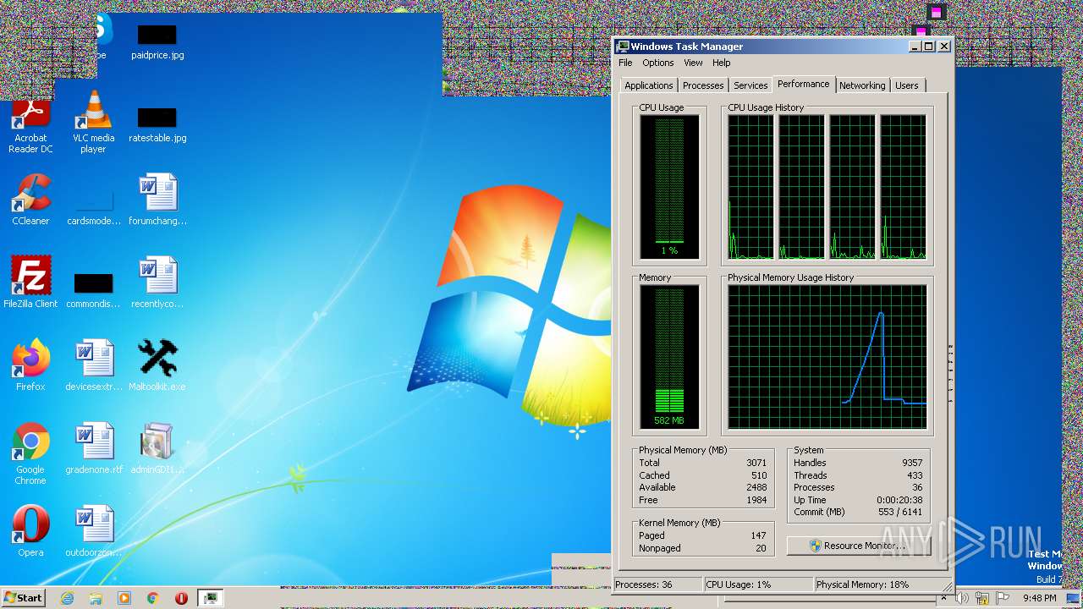The height and width of the screenshot is (609, 1083).
Task: Select outdoorzom... Word document icon
Action: (93, 532)
